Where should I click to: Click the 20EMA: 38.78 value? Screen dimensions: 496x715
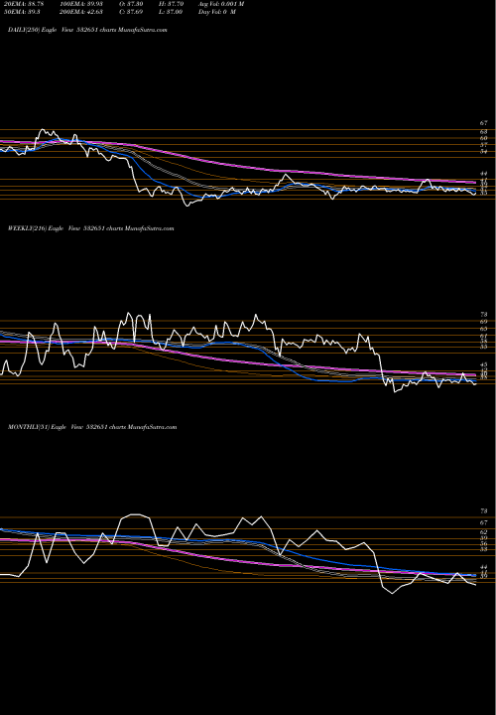coord(23,4)
